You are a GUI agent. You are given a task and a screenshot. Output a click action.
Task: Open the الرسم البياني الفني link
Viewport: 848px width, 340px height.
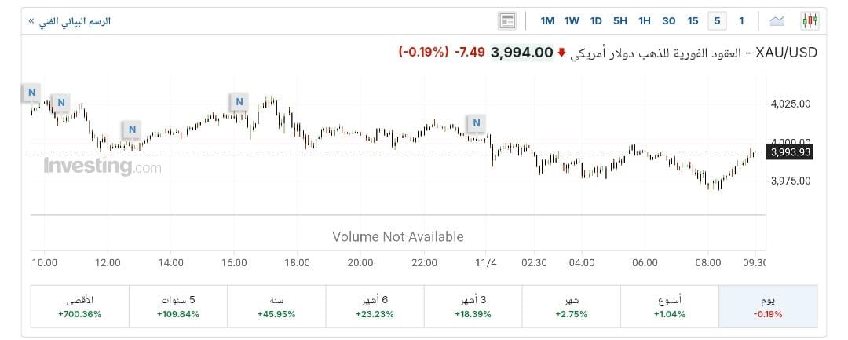[x=69, y=21]
